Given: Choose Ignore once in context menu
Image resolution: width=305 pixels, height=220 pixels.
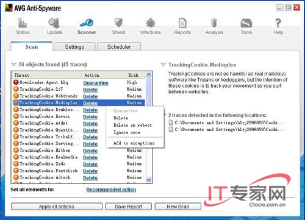Looking at the screenshot, I should pyautogui.click(x=126, y=132).
